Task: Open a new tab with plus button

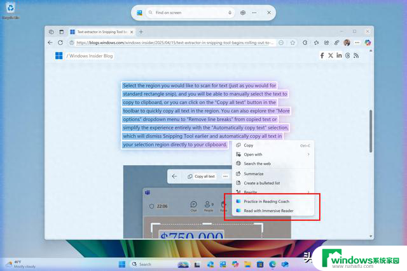Action: (x=141, y=32)
